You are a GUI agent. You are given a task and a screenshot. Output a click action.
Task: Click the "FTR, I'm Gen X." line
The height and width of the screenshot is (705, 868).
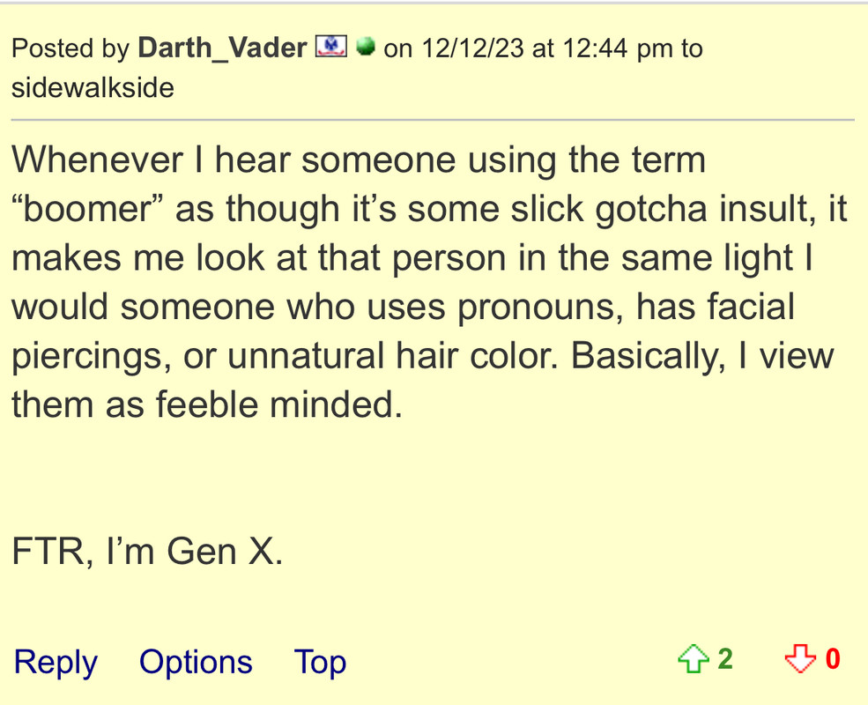click(147, 551)
